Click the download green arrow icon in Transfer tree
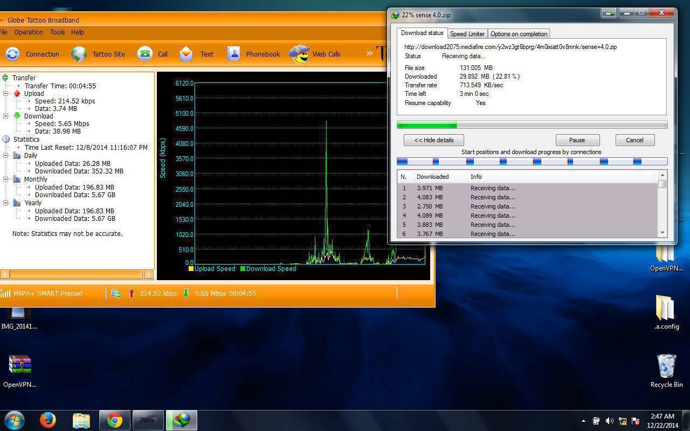690x431 pixels. 17,116
